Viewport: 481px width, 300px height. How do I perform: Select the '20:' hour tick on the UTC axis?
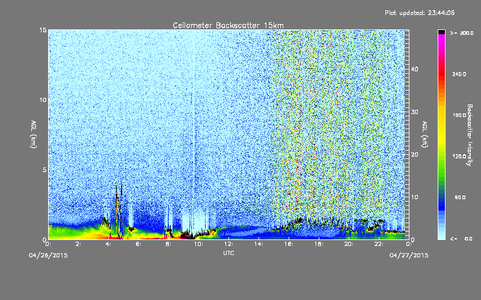(x=349, y=244)
